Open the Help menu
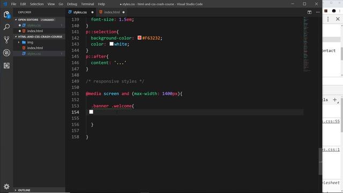 101,4
